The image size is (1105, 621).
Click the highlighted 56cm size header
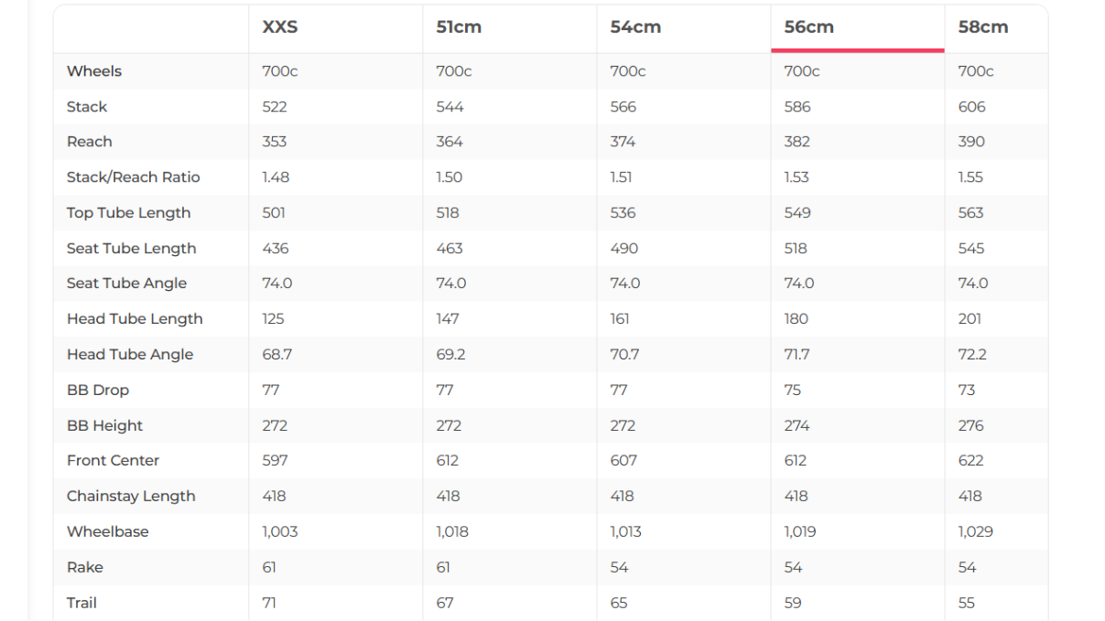(809, 27)
